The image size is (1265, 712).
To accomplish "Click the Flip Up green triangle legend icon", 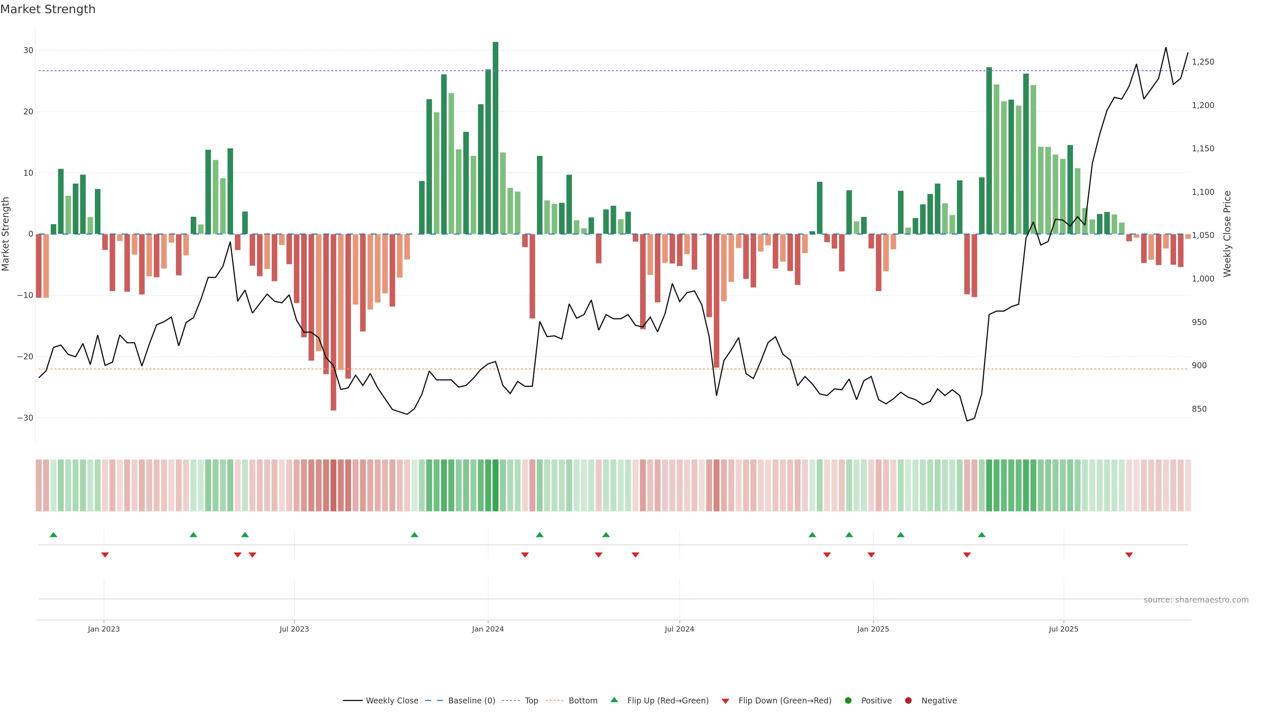I will pos(614,700).
